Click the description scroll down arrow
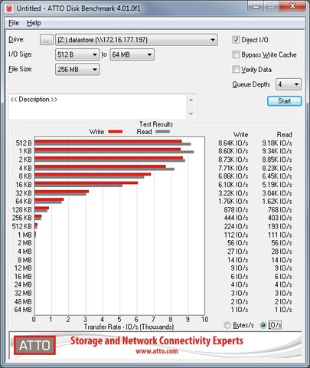The width and height of the screenshot is (310, 368). click(x=191, y=113)
